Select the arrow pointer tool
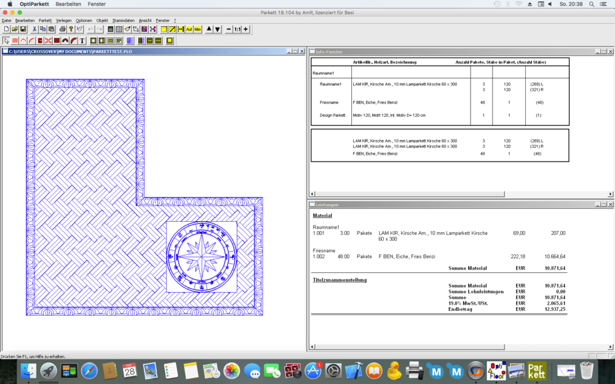 [6, 41]
